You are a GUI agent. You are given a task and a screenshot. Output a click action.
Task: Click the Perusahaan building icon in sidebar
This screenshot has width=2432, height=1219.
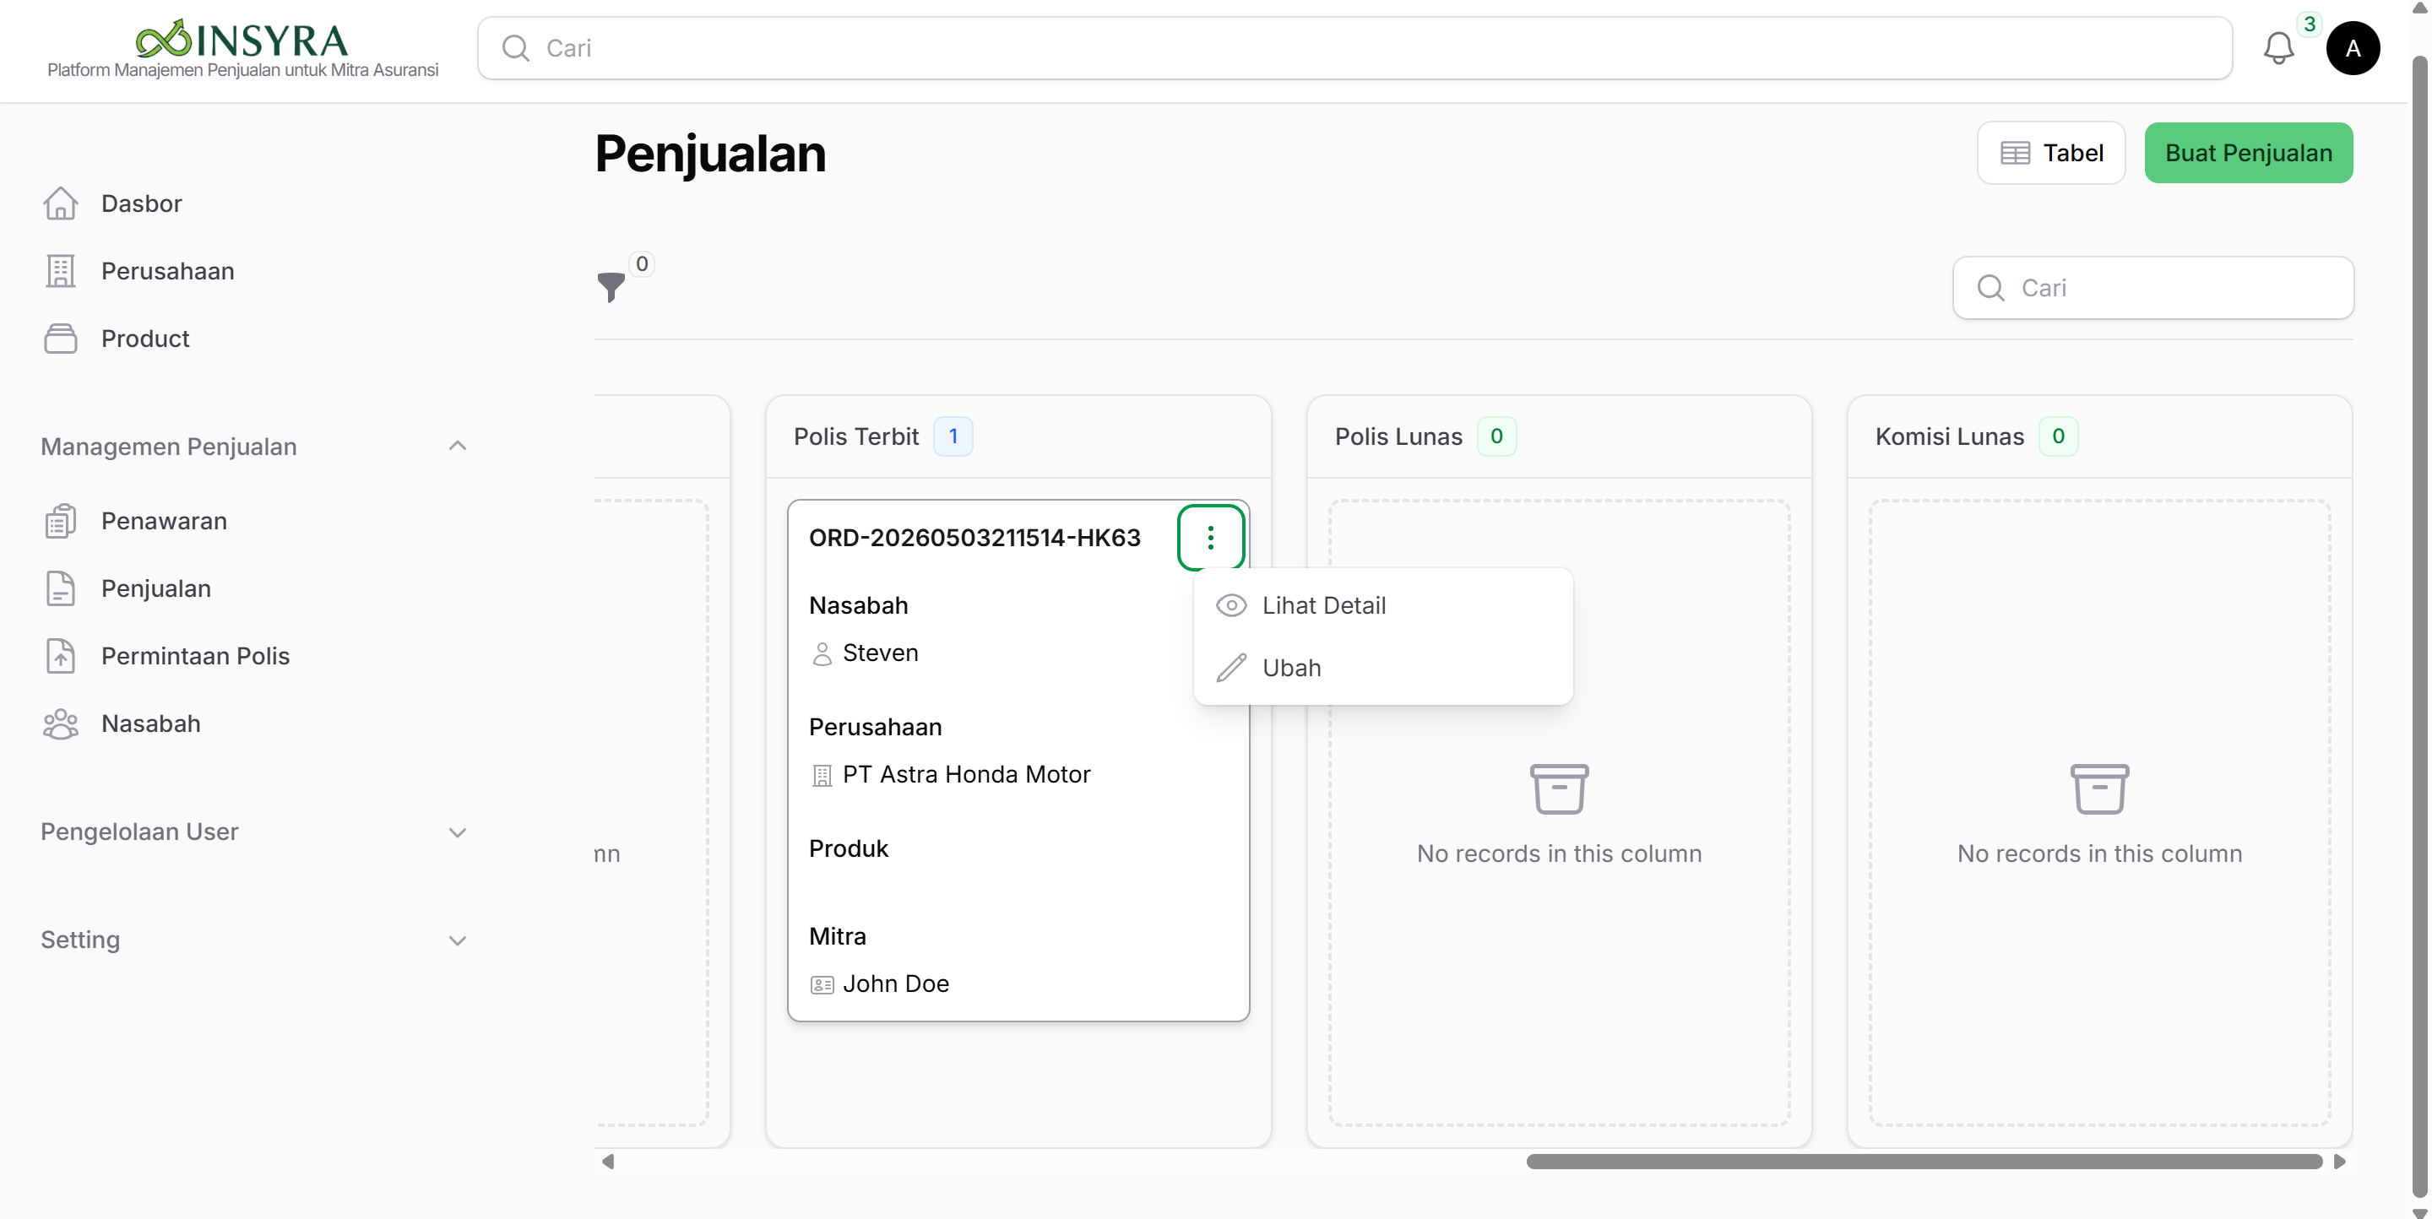pos(61,271)
